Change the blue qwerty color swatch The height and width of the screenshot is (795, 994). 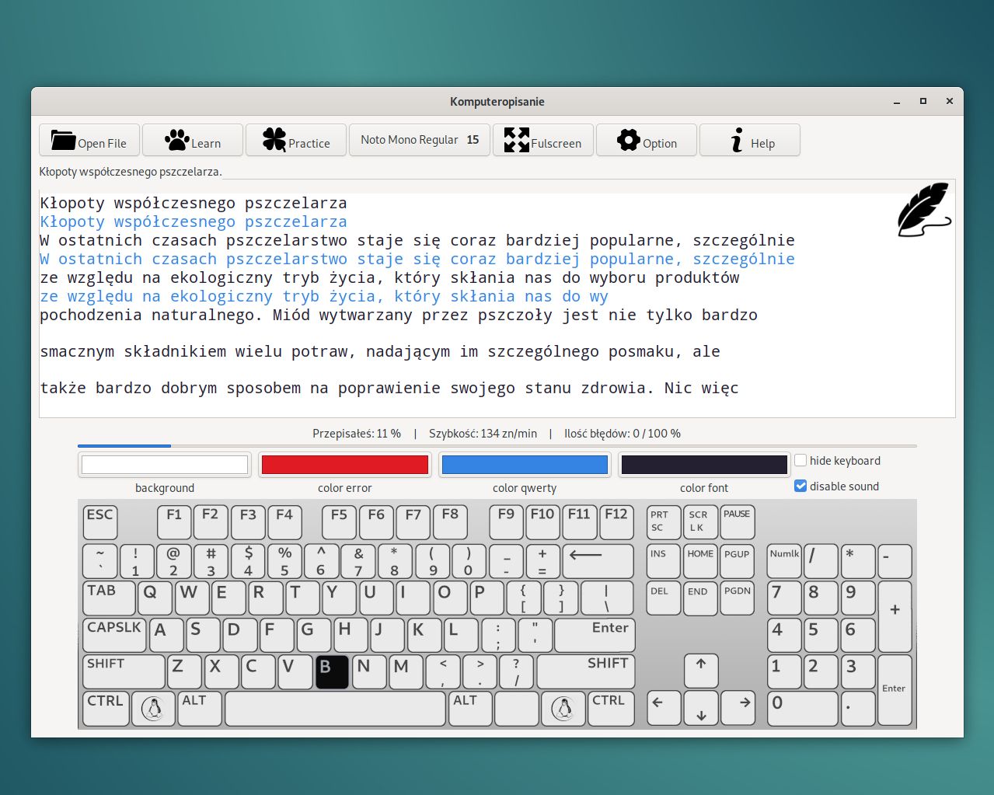pos(525,465)
